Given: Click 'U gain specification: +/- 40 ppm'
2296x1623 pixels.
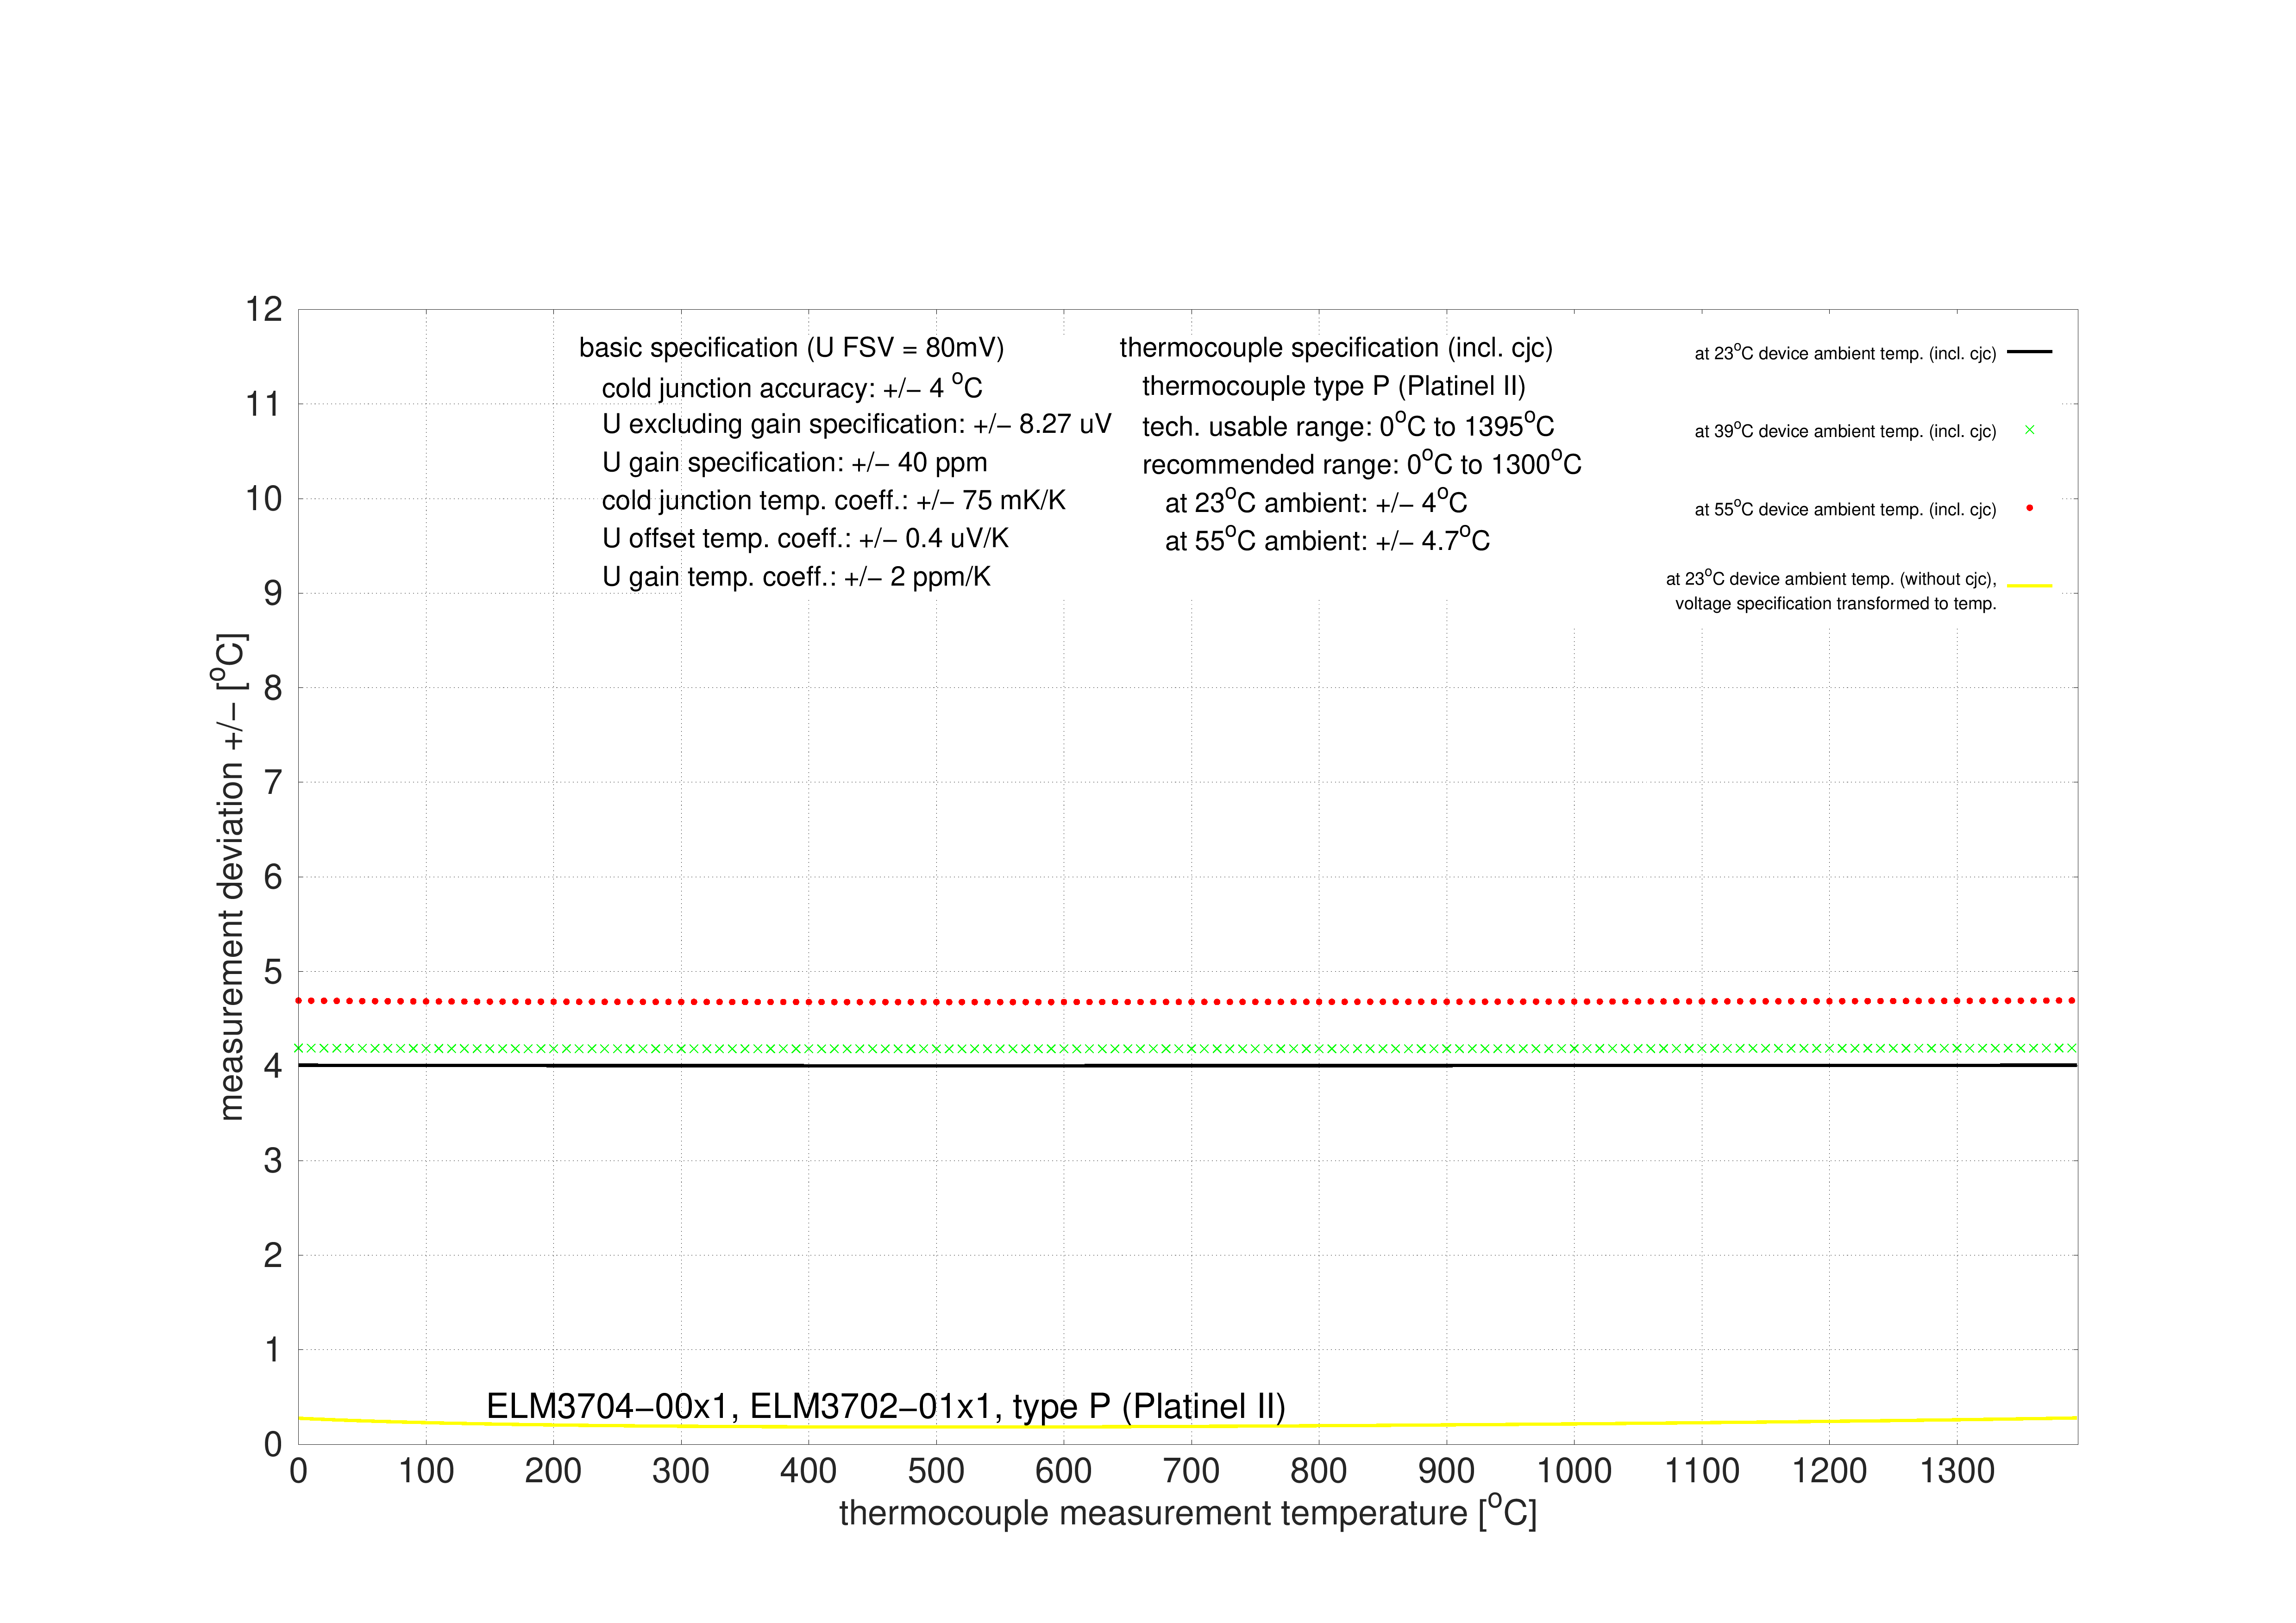Looking at the screenshot, I should point(794,463).
